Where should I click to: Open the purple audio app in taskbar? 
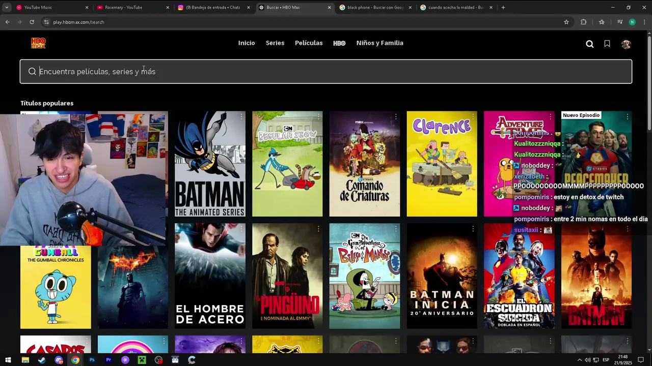click(125, 360)
